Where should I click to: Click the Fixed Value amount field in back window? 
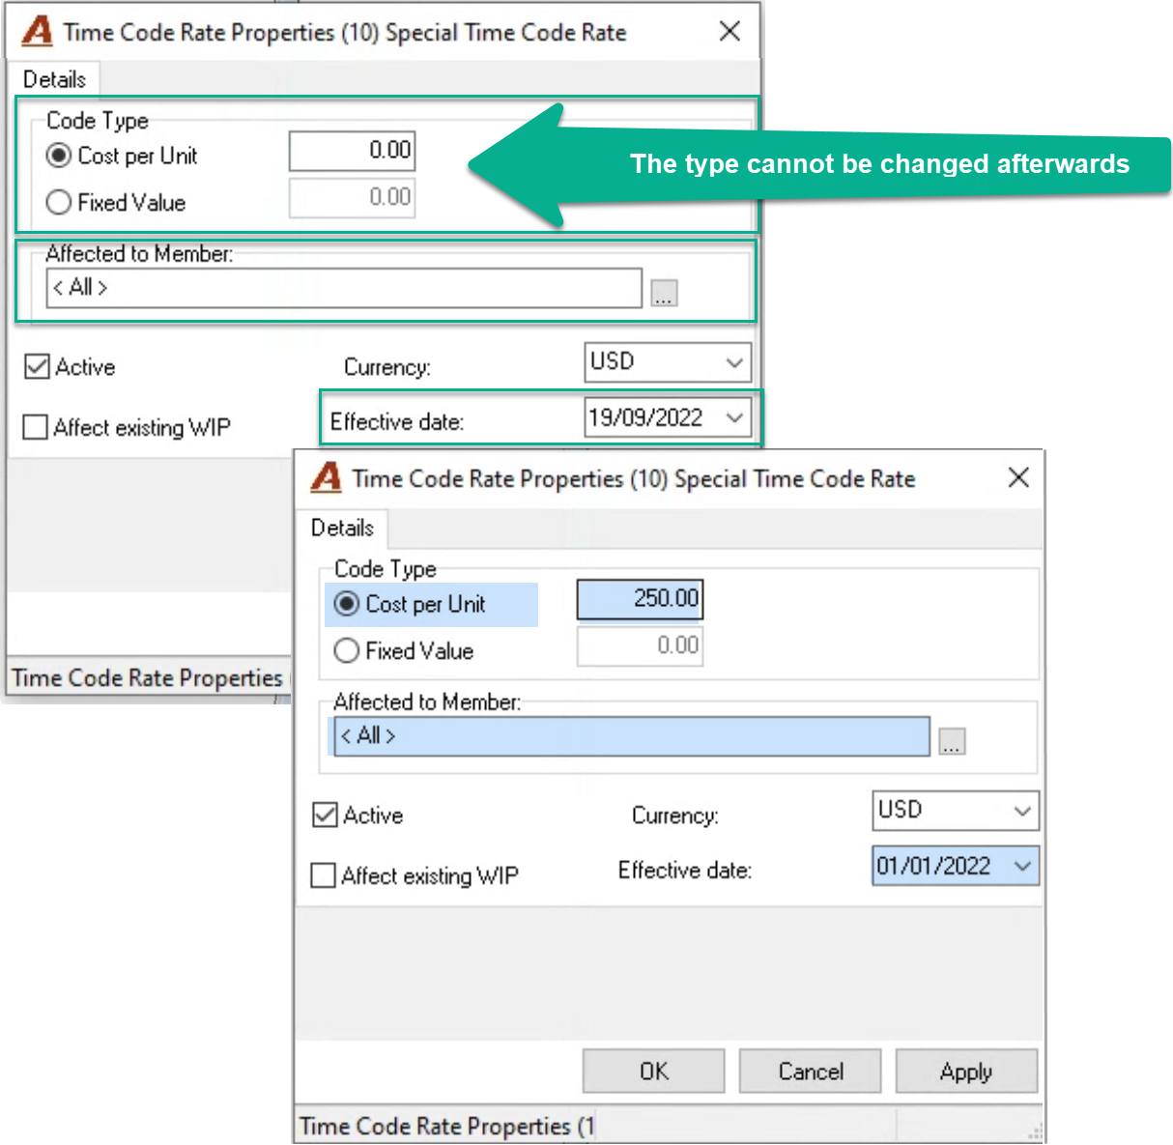(x=352, y=198)
